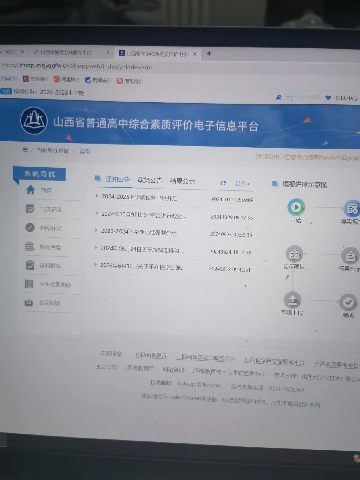Open the 帮助中心 link

tap(346, 98)
